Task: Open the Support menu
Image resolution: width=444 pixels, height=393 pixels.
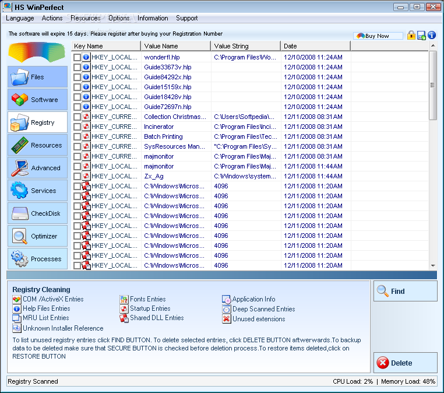Action: pos(186,18)
